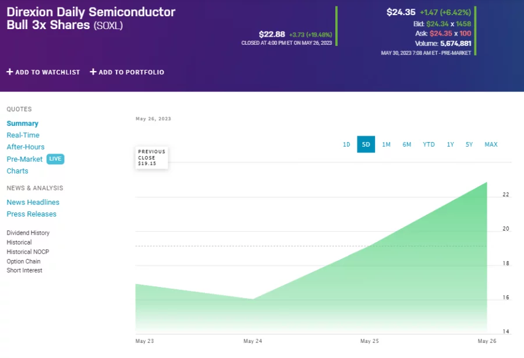Viewport: 524px width, 358px height.
Task: Select the 6M time range
Action: (407, 144)
